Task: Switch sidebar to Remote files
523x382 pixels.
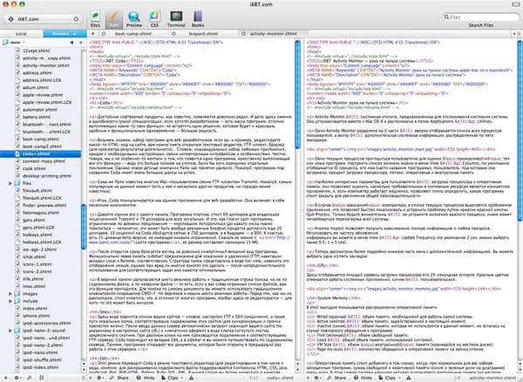Action: [x=62, y=33]
